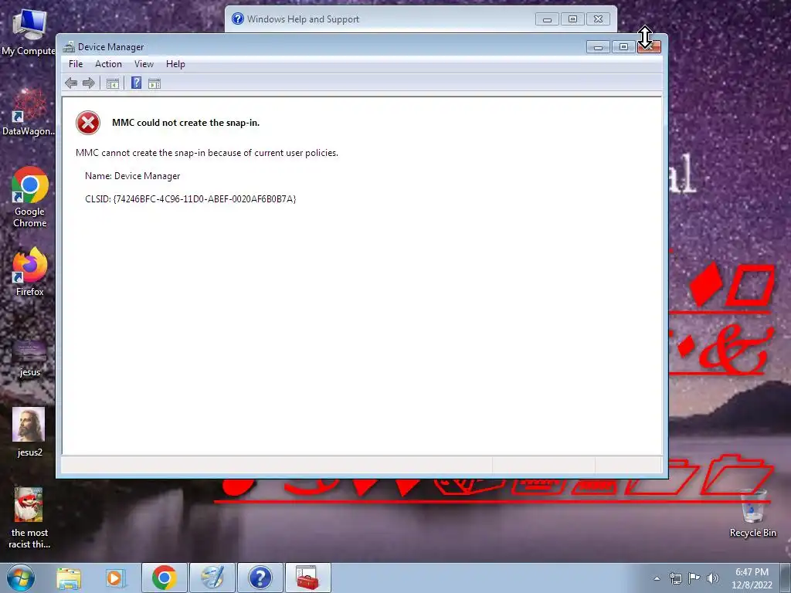The height and width of the screenshot is (593, 791).
Task: Open the File menu
Action: 76,64
